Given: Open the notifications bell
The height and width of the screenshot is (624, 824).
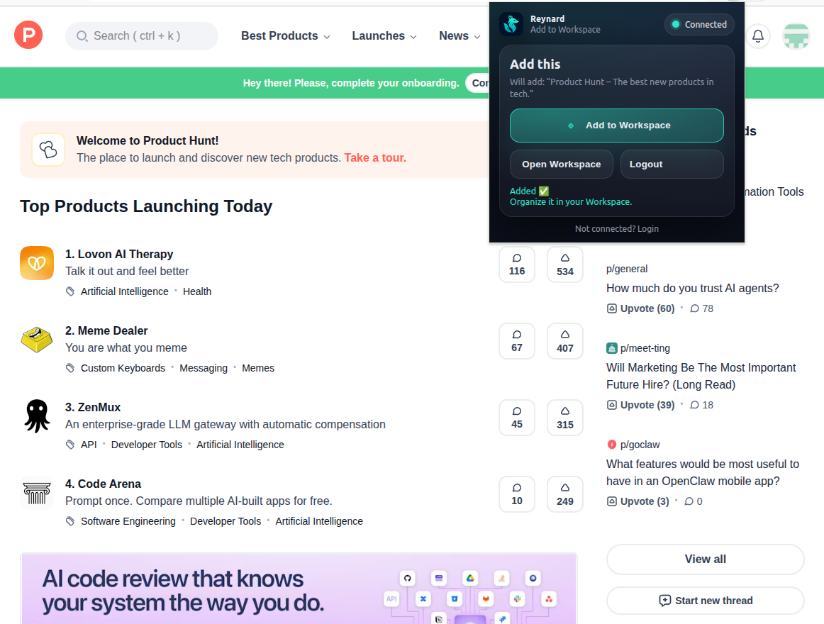Looking at the screenshot, I should point(758,35).
